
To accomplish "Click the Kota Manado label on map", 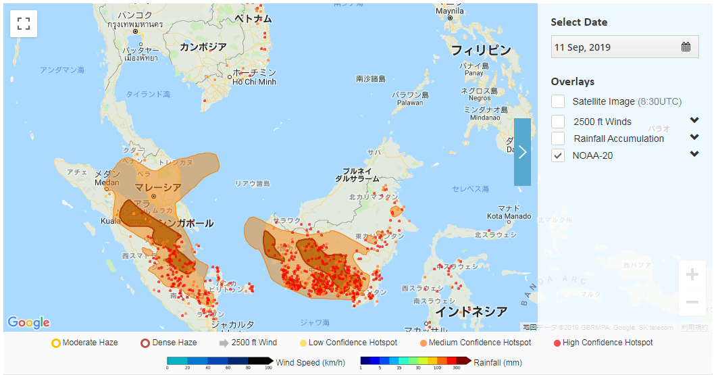I will pyautogui.click(x=509, y=216).
